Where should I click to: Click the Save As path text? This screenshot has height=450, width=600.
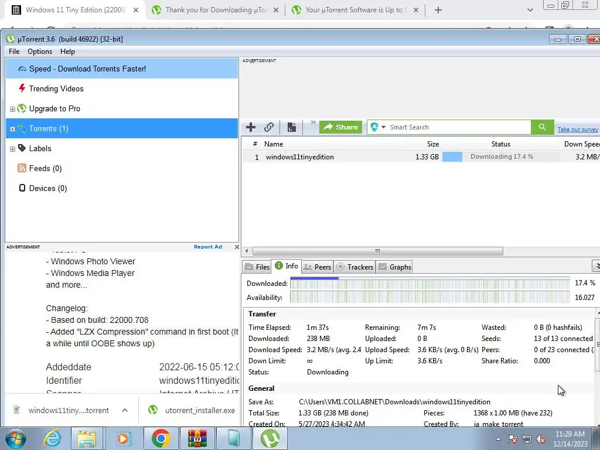point(394,402)
